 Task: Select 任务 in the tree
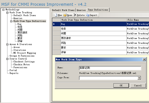[x=20, y=27]
